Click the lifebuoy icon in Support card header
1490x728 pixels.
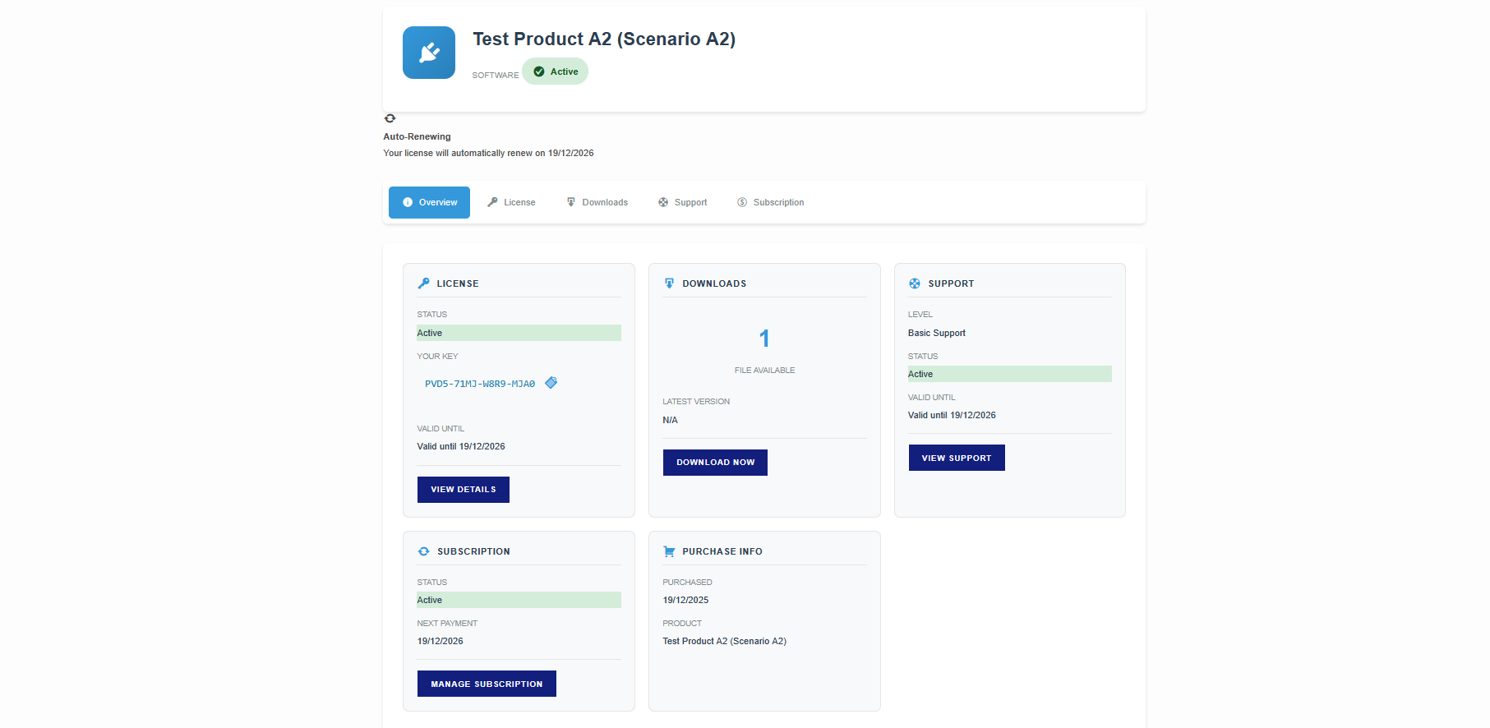(915, 283)
